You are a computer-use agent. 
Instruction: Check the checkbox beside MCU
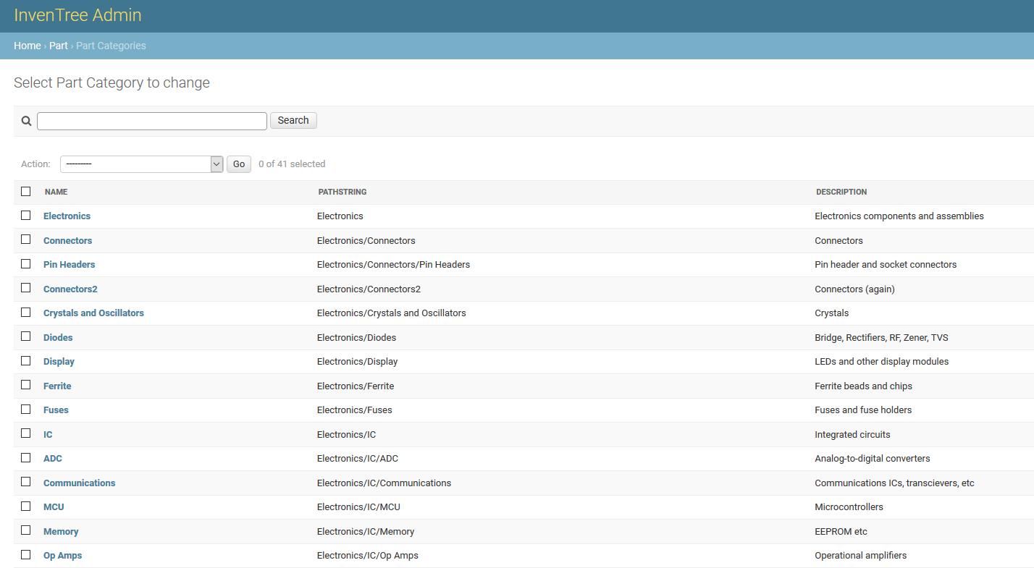click(x=25, y=505)
